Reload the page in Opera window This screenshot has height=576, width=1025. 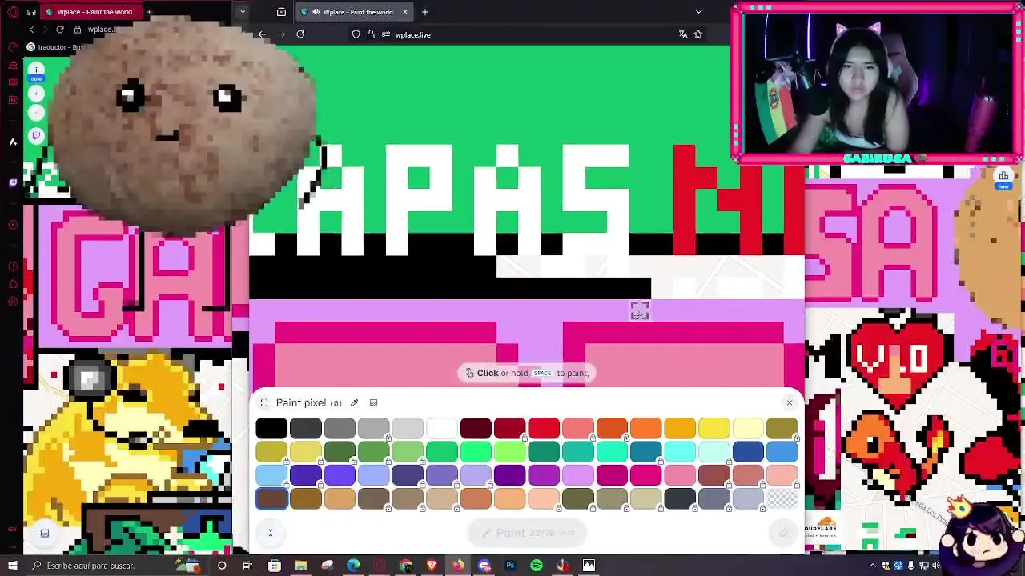pyautogui.click(x=60, y=30)
